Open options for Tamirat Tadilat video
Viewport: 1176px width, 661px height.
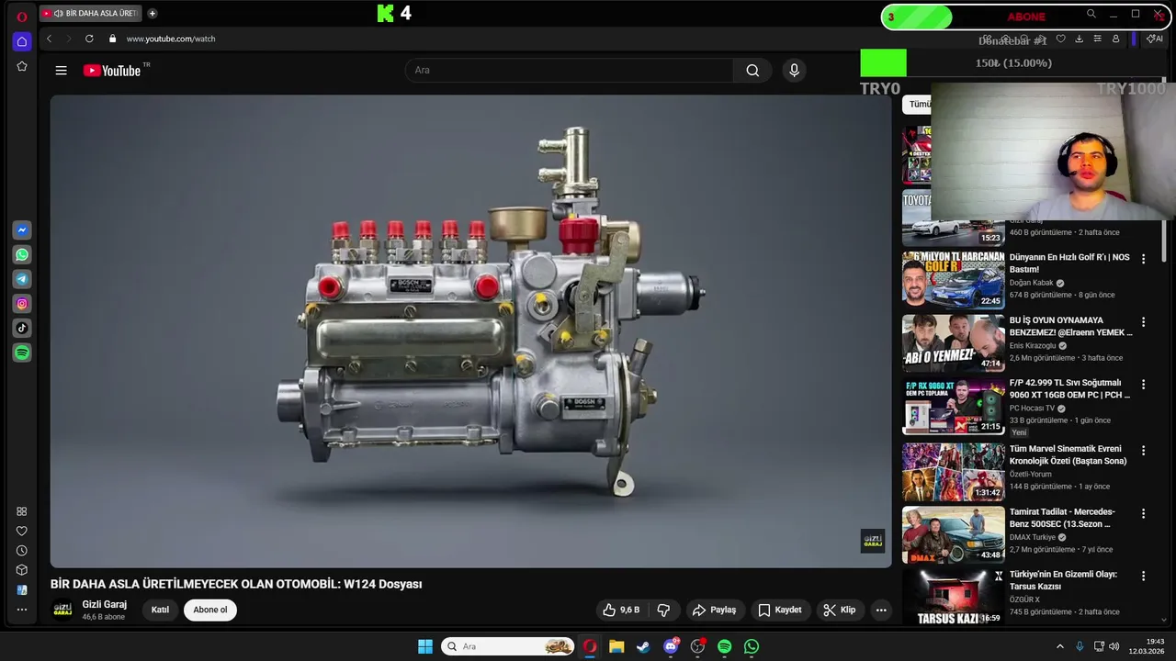(1144, 513)
